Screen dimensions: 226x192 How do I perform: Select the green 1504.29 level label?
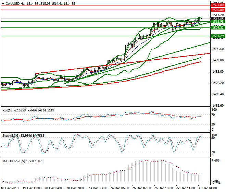[218, 36]
